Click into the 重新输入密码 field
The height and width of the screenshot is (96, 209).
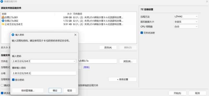pyautogui.click(x=44, y=73)
